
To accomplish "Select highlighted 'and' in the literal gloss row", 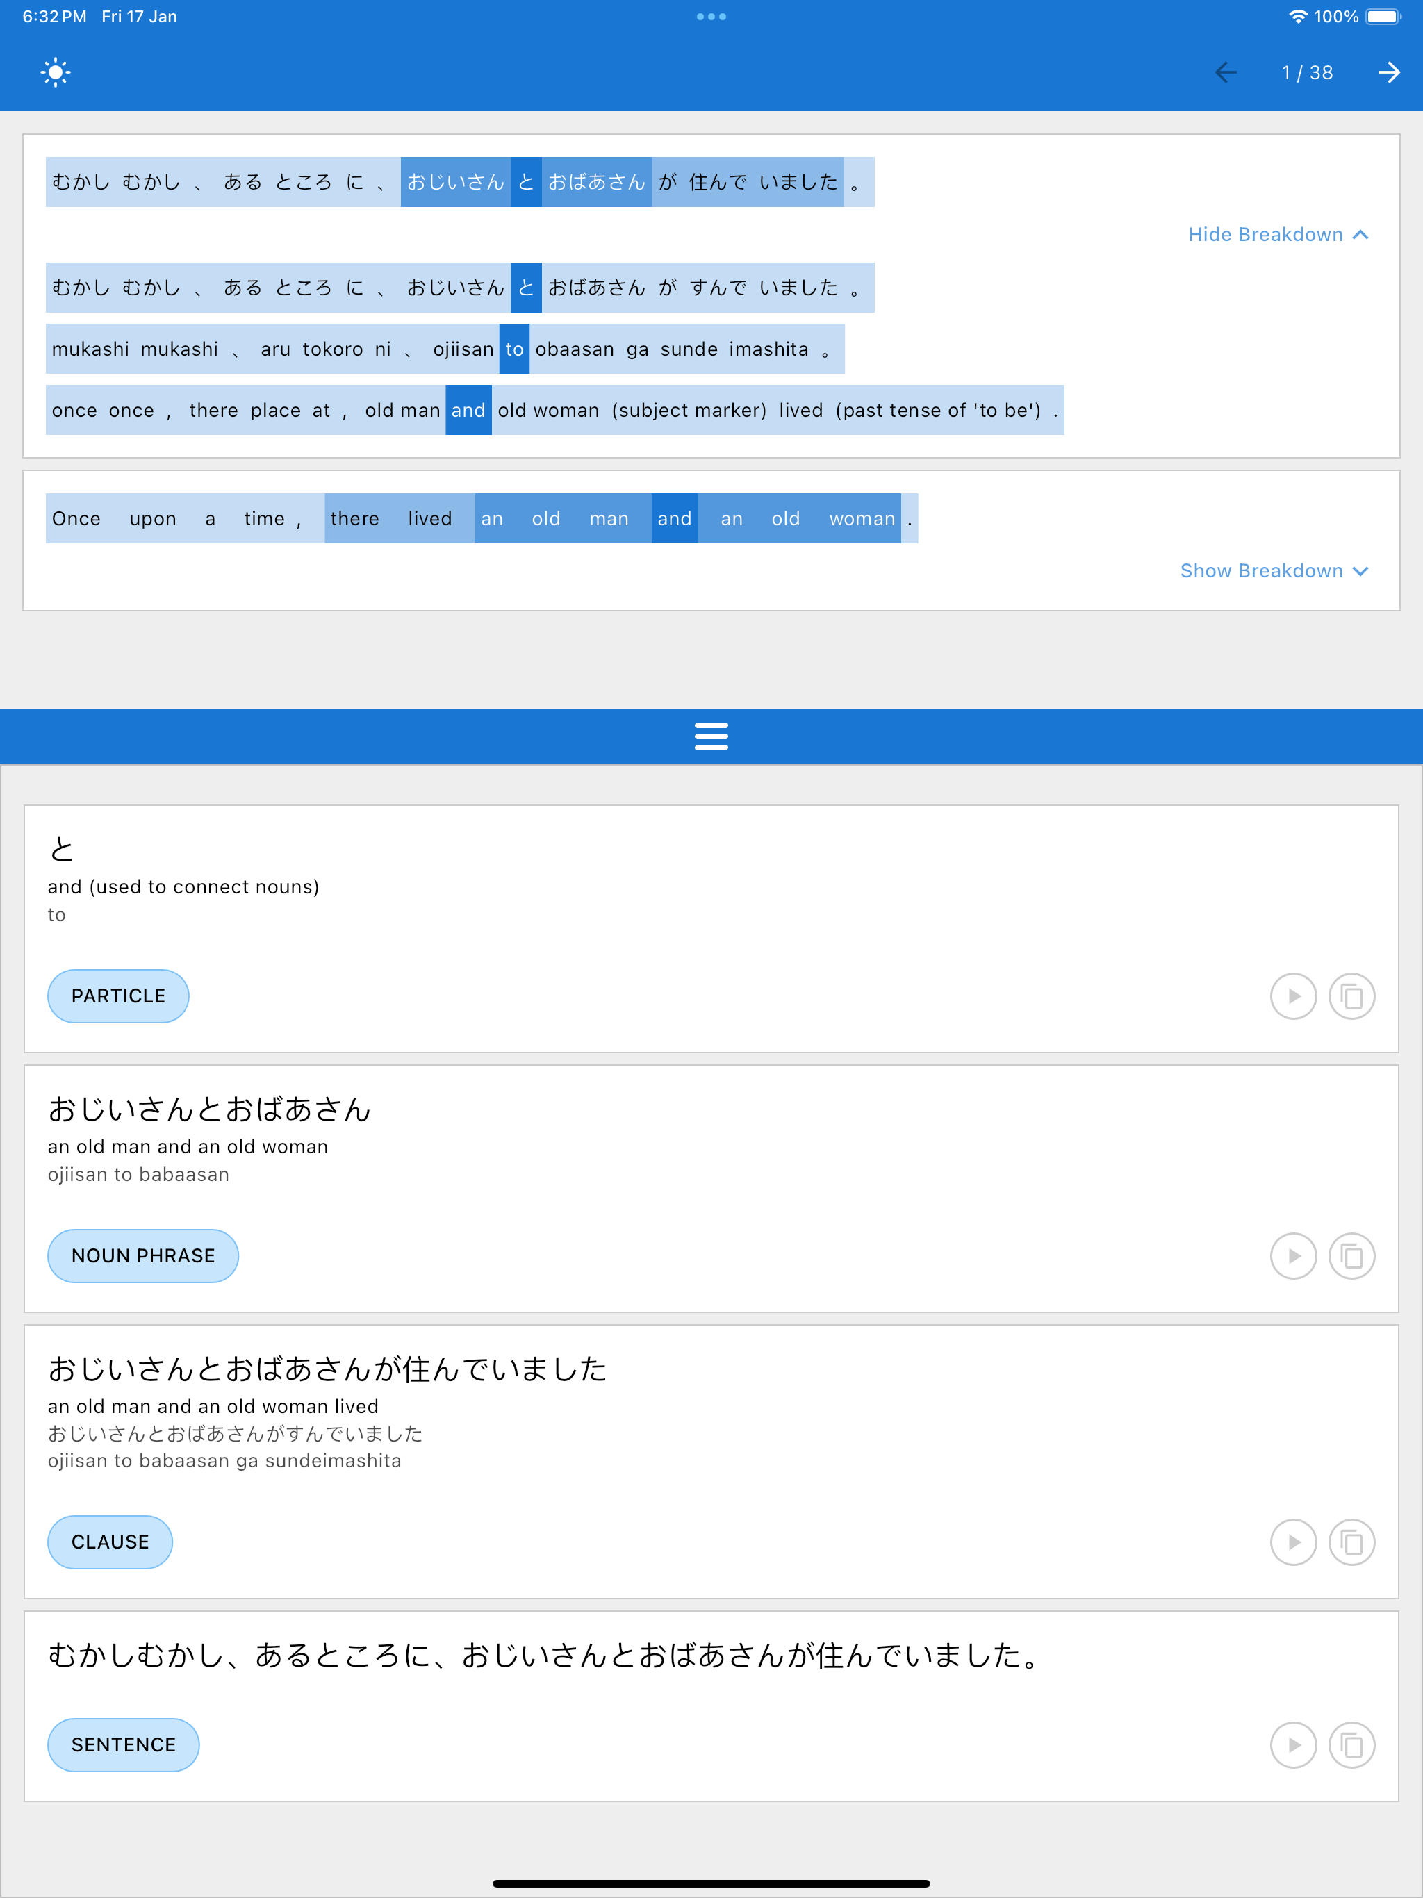I will (468, 410).
